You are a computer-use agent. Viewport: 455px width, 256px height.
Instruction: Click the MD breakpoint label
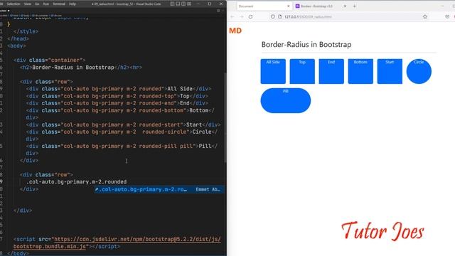click(x=235, y=31)
